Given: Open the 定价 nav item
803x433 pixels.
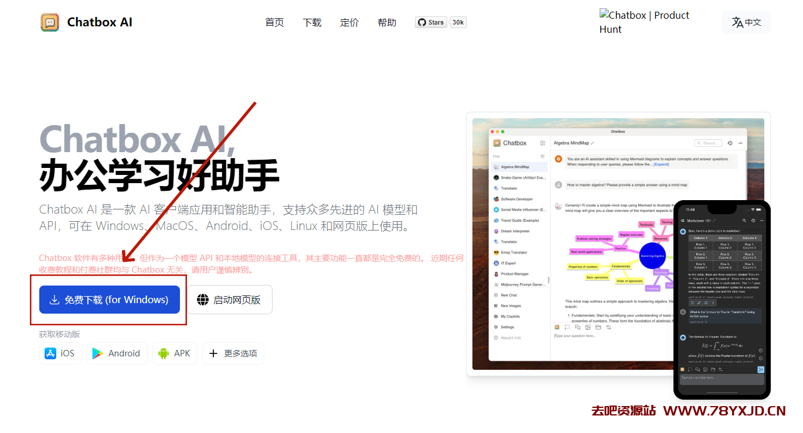Looking at the screenshot, I should (x=349, y=22).
